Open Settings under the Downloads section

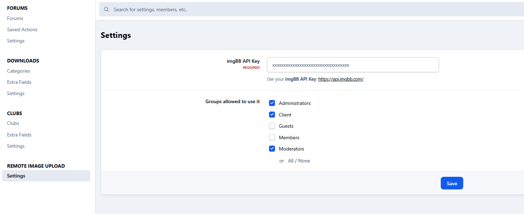(x=16, y=93)
